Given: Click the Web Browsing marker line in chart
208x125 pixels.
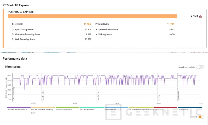Looking at the screenshot, I should tap(42, 88).
